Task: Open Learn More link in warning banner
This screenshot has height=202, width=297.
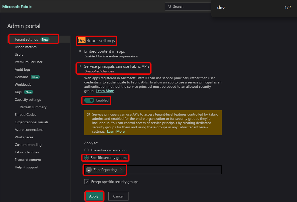Action: 116,131
